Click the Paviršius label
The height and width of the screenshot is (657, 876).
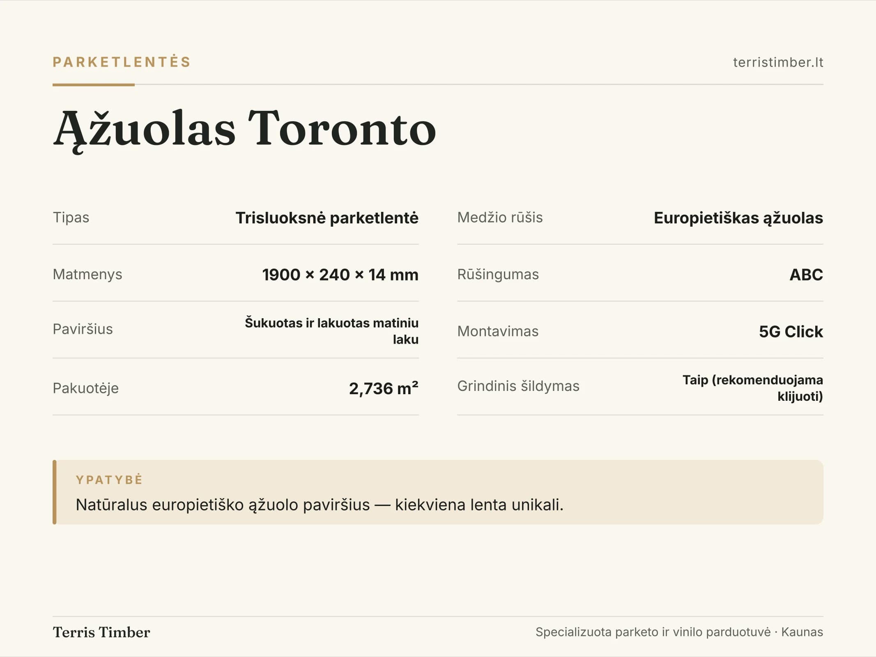tap(83, 329)
